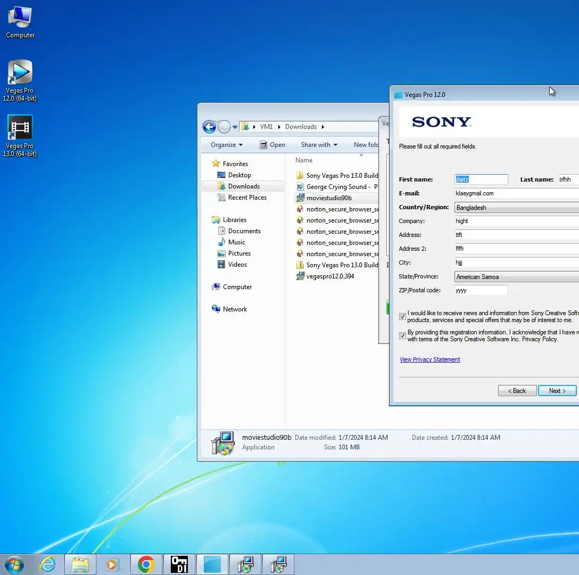579x575 pixels.
Task: Select the last Sony Vegas Pro 13.0 Build archive
Action: 337,265
